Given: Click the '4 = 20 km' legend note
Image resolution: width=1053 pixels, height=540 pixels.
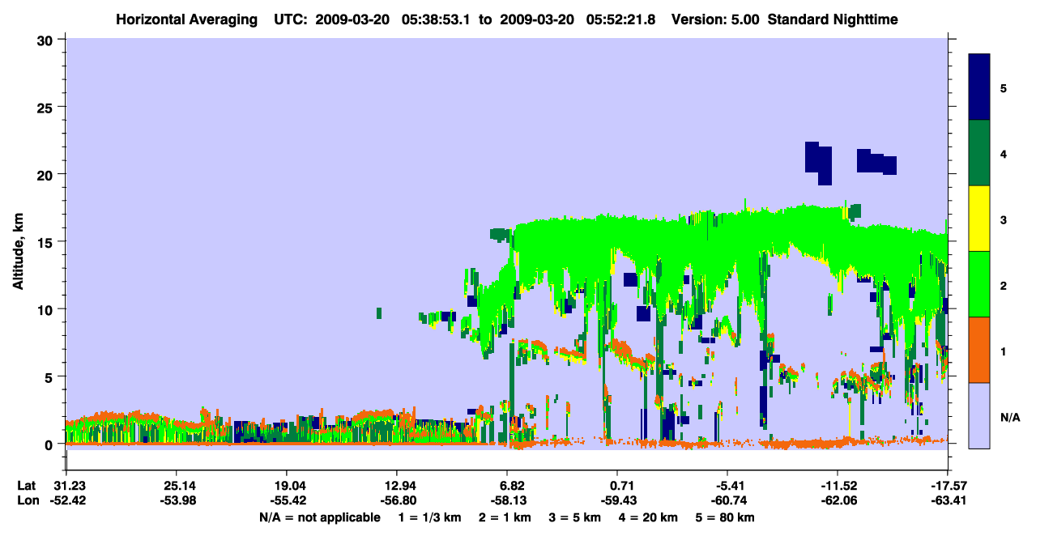Looking at the screenshot, I should click(650, 517).
